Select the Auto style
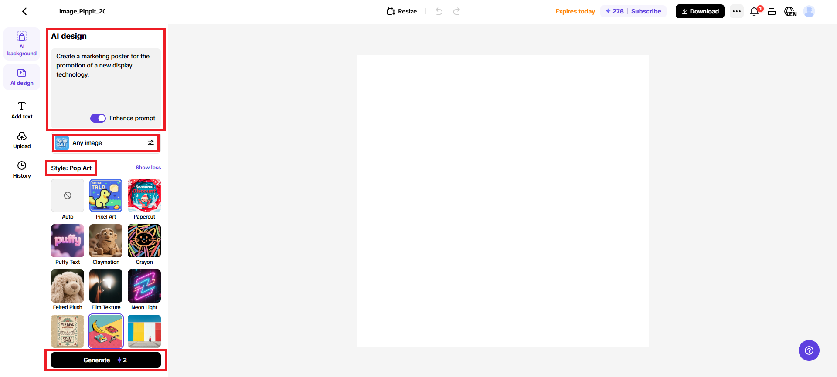Image resolution: width=837 pixels, height=377 pixels. pyautogui.click(x=68, y=195)
